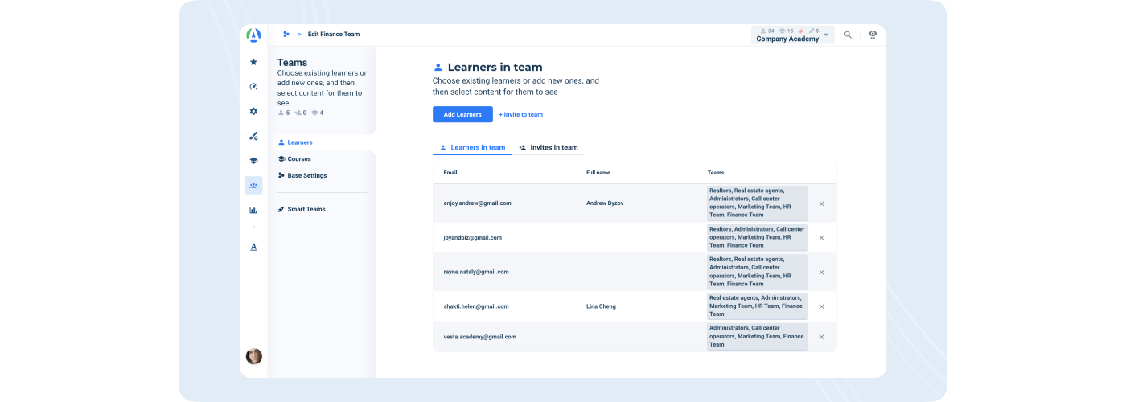The height and width of the screenshot is (402, 1126).
Task: Click teams tag for rayne.nataly@gmail.com
Action: [x=757, y=272]
